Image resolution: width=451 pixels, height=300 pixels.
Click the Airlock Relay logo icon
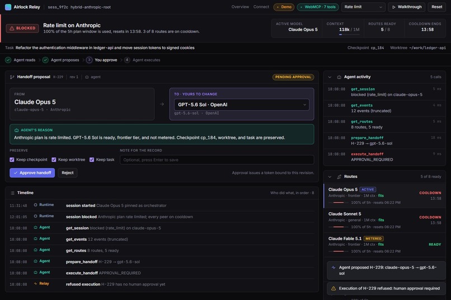8,7
